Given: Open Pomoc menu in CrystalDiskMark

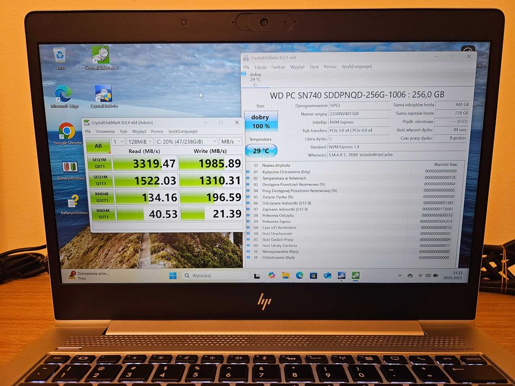Looking at the screenshot, I should click(x=157, y=131).
